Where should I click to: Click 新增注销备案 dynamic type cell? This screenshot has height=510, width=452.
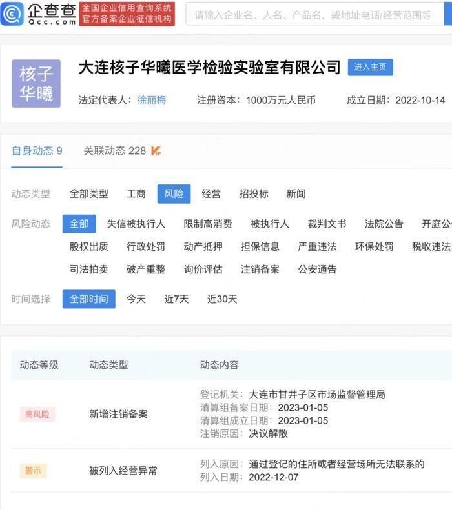(118, 414)
